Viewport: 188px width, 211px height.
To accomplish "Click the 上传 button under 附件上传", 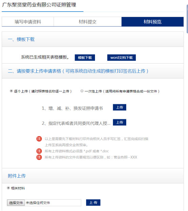I will (93, 203).
